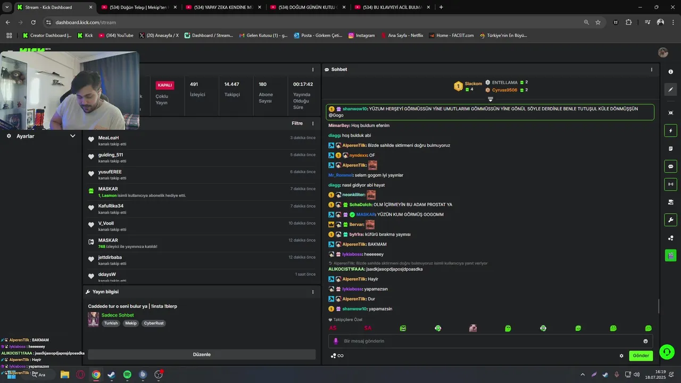Click the Düzenle button
This screenshot has width=681, height=383.
202,354
